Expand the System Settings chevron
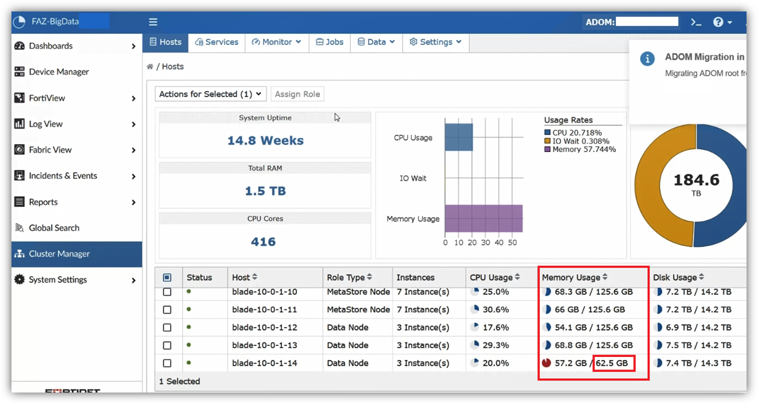 pos(133,281)
